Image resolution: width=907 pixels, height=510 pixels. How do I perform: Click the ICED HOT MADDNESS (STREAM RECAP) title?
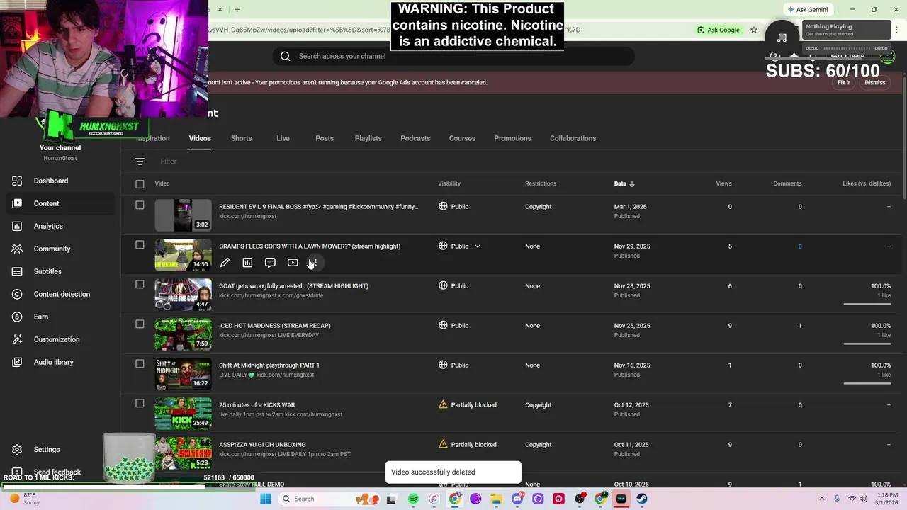tap(274, 326)
